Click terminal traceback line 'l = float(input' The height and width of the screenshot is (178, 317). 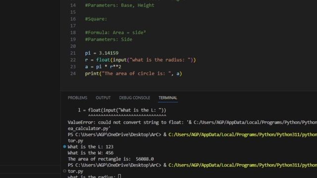click(x=122, y=110)
